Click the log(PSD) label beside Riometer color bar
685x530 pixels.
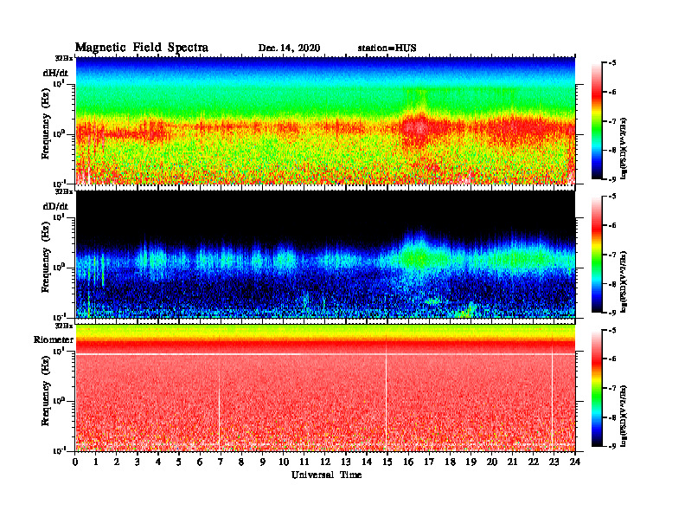tap(624, 416)
